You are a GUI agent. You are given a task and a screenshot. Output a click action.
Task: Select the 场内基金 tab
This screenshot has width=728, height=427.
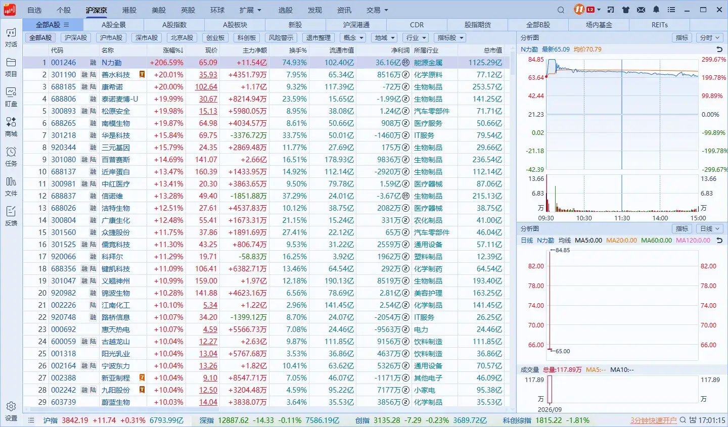pos(599,25)
